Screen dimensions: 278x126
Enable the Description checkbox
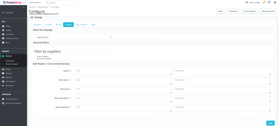[70, 80]
